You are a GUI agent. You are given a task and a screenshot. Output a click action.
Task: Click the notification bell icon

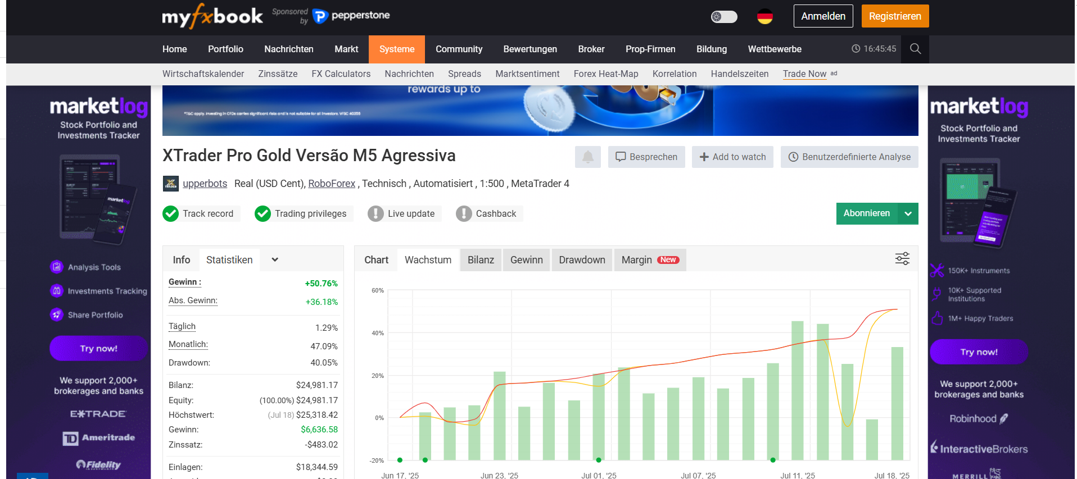pyautogui.click(x=588, y=157)
